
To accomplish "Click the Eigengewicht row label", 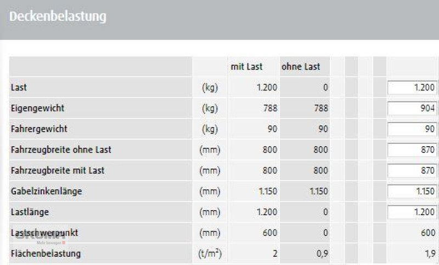I will (x=37, y=108).
